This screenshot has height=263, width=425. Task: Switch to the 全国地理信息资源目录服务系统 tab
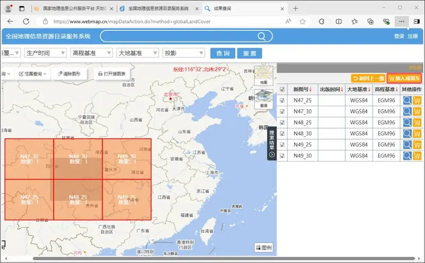(x=159, y=9)
